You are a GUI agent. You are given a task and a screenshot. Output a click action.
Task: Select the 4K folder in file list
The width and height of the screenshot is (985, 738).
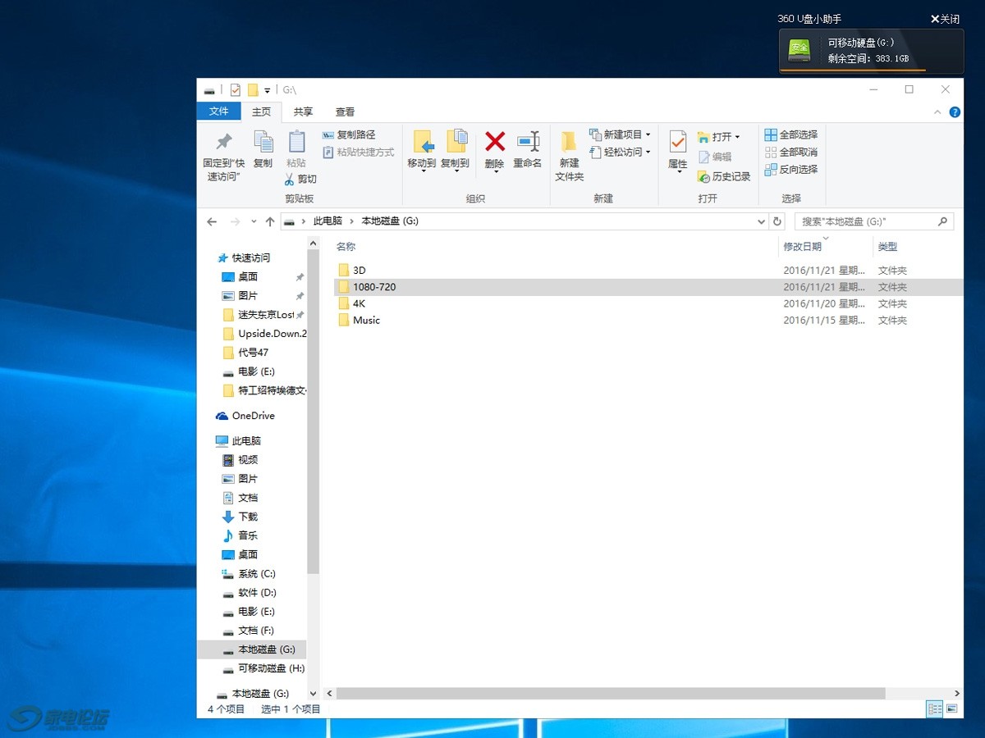(359, 303)
